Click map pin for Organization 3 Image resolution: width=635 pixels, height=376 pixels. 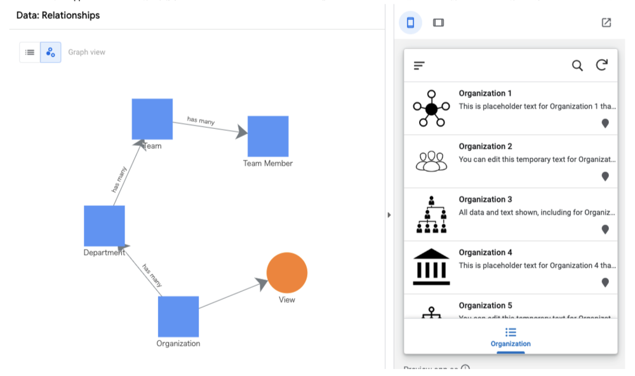605,229
